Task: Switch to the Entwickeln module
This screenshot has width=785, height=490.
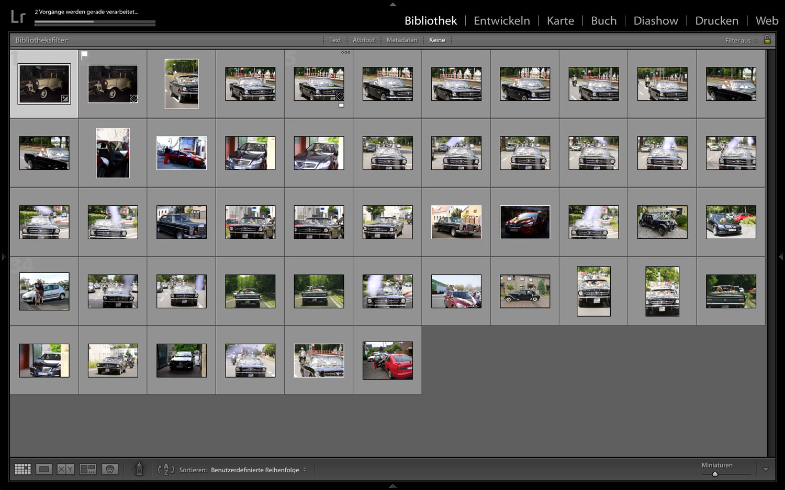Action: tap(501, 20)
